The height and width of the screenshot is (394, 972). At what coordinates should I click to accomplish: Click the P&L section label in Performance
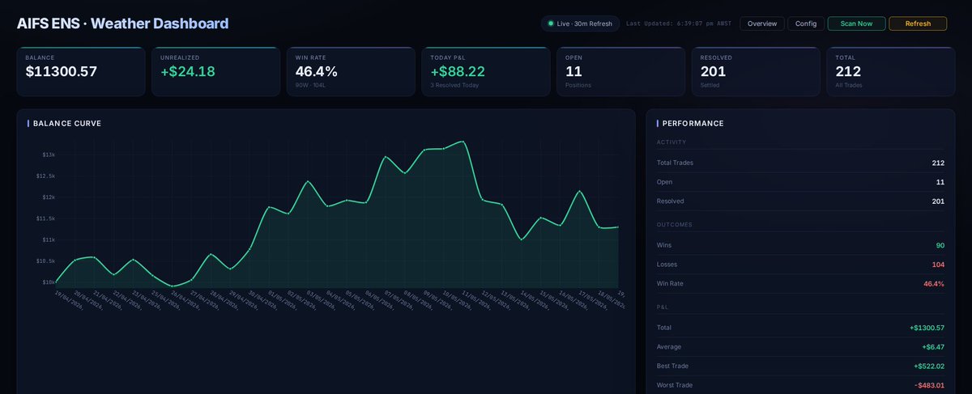(x=663, y=307)
